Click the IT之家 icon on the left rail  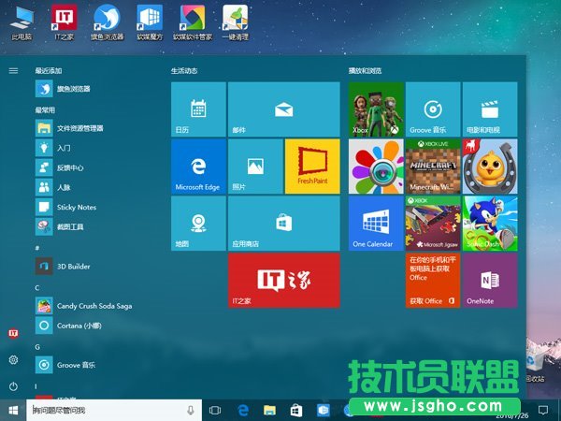coord(13,333)
